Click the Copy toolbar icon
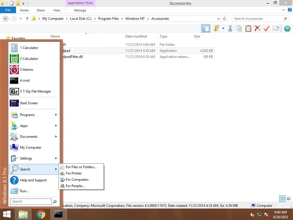The image size is (293, 220). [x=239, y=28]
